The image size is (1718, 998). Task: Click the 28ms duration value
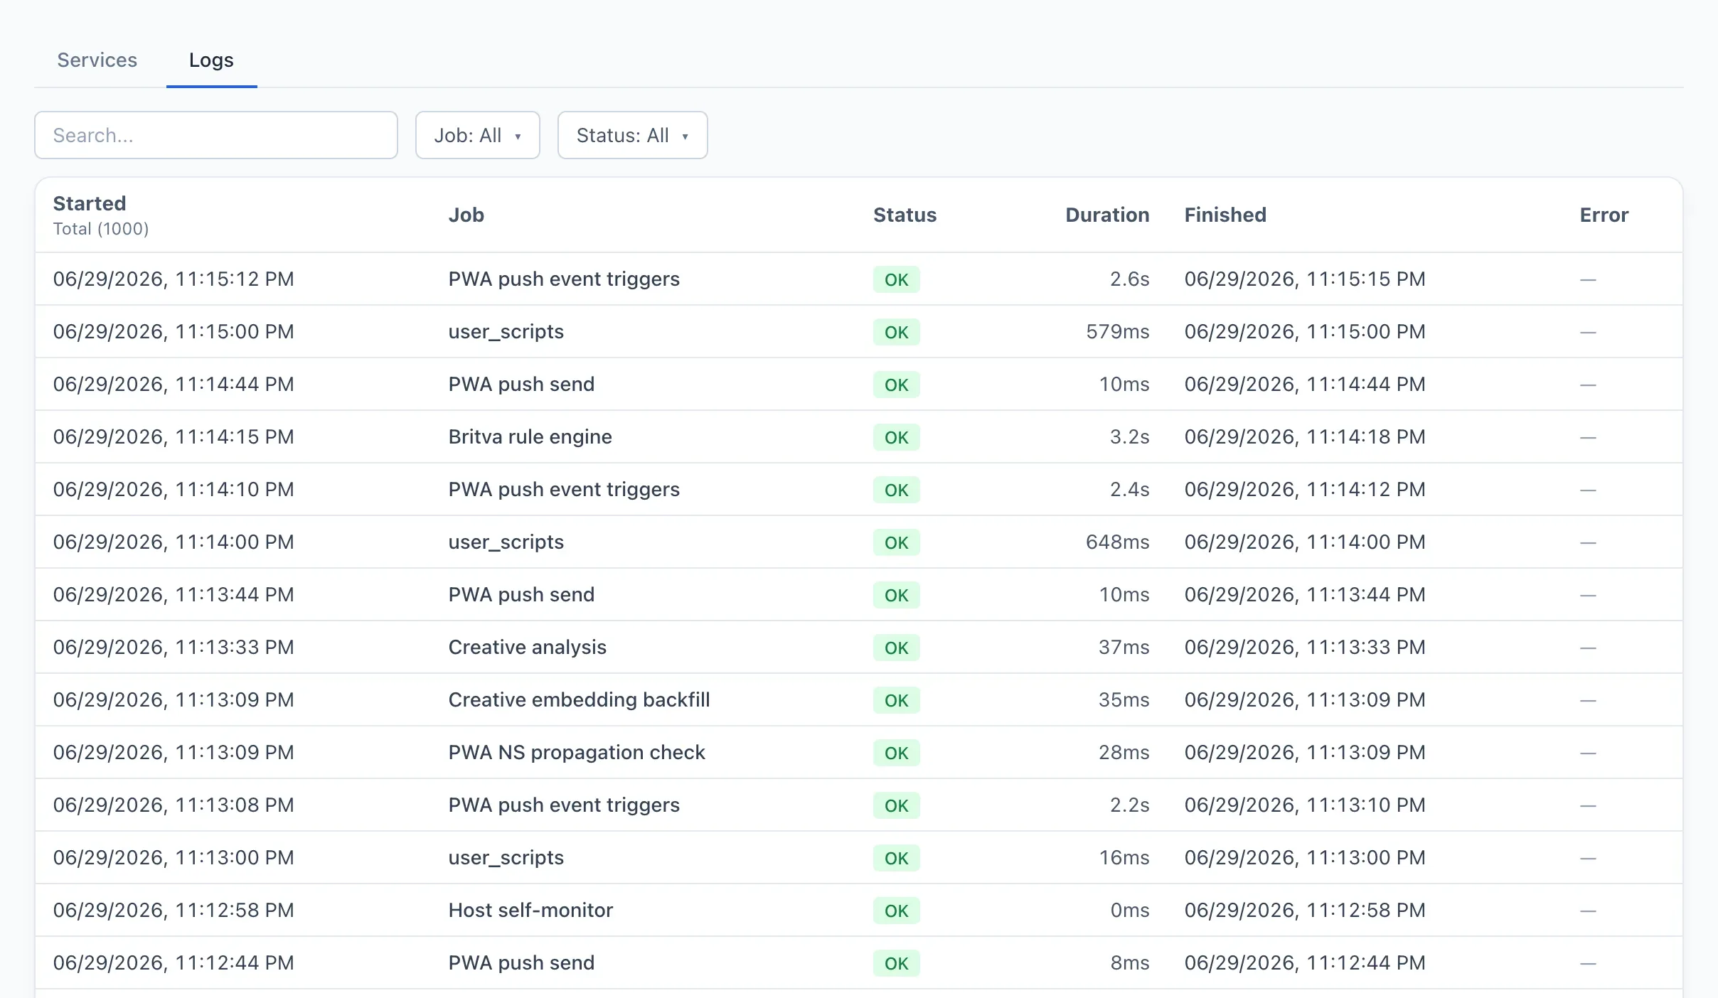pyautogui.click(x=1124, y=752)
